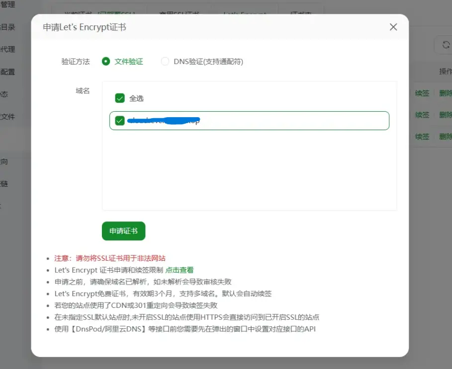
Task: Click 续签 in the second background row
Action: (422, 115)
